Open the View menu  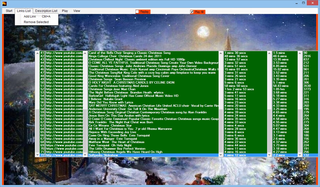tap(77, 11)
